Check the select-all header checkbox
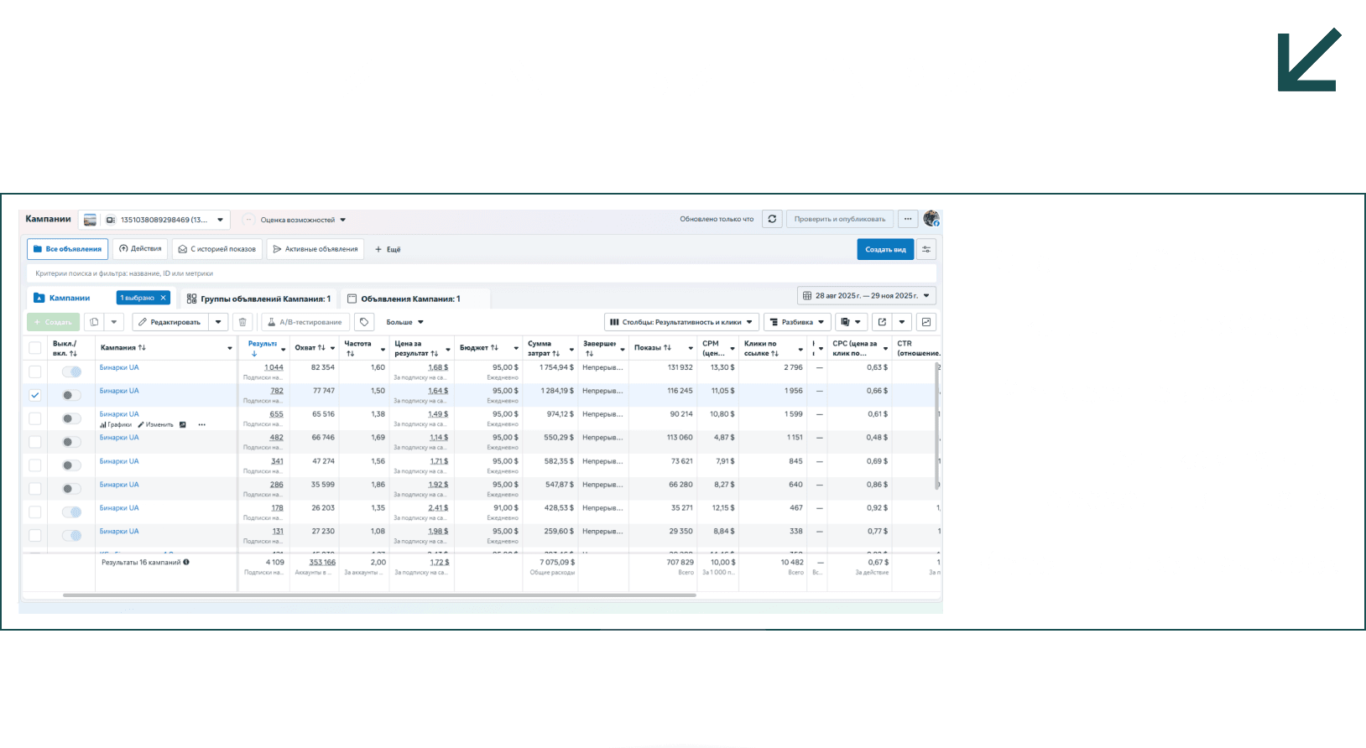This screenshot has height=748, width=1366. click(x=34, y=348)
